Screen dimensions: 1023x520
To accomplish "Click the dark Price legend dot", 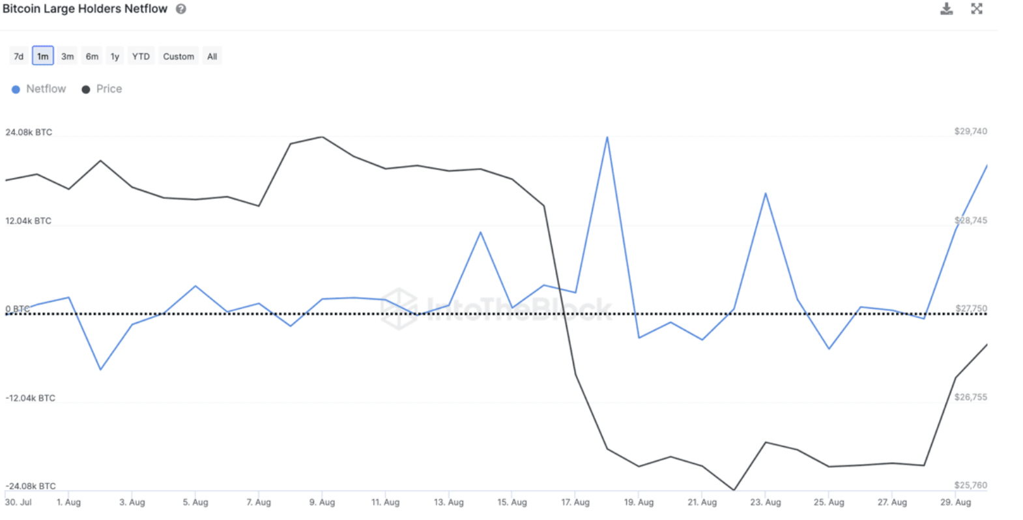I will pos(85,89).
